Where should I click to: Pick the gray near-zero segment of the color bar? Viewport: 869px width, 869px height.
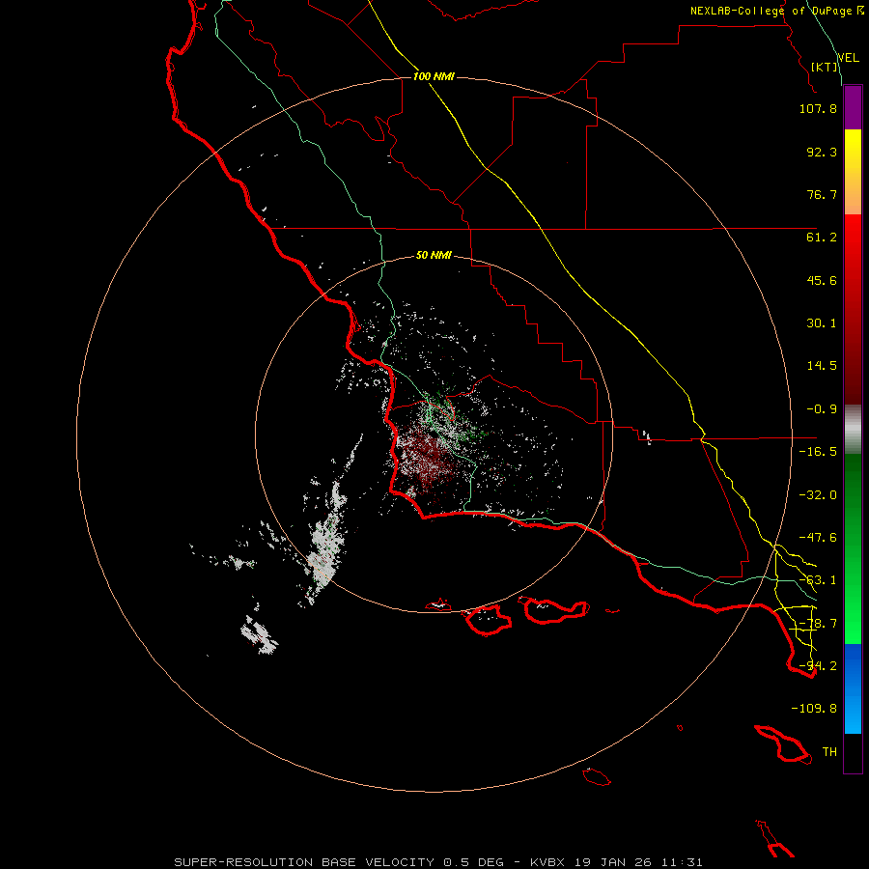click(x=853, y=430)
